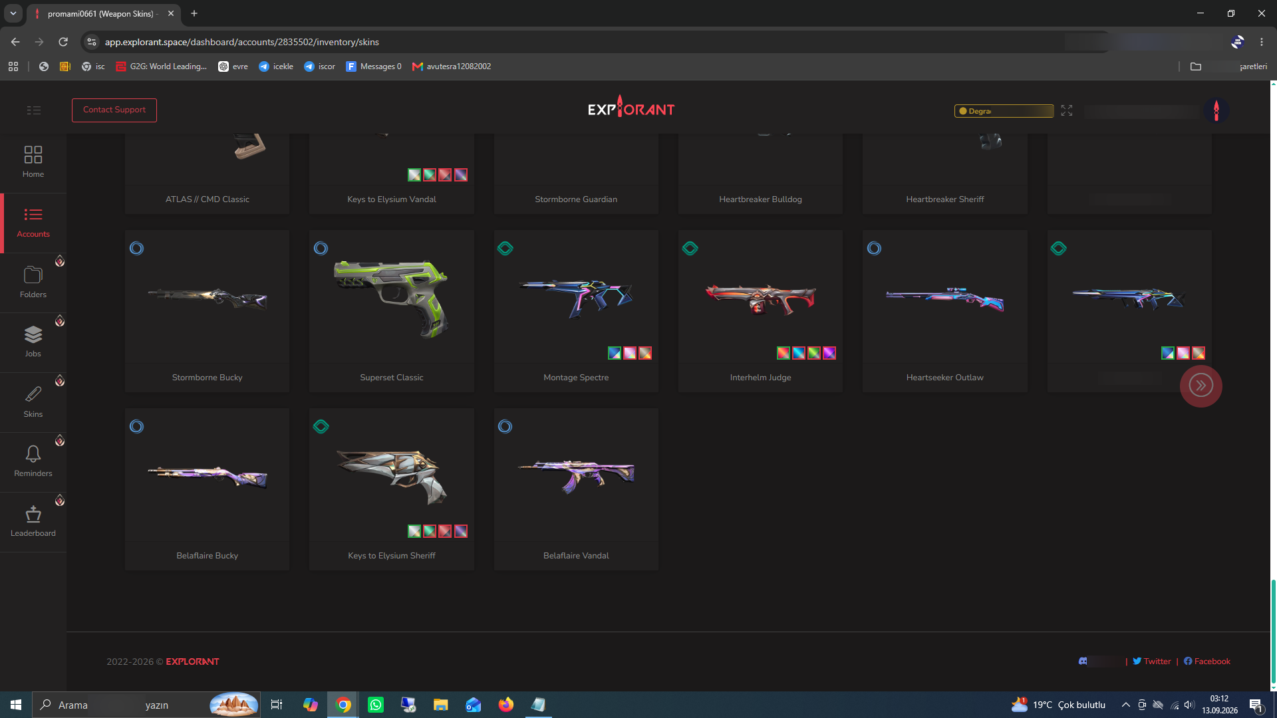Open the Montage Spectre skin image
Viewport: 1277px width, 718px height.
click(x=576, y=299)
